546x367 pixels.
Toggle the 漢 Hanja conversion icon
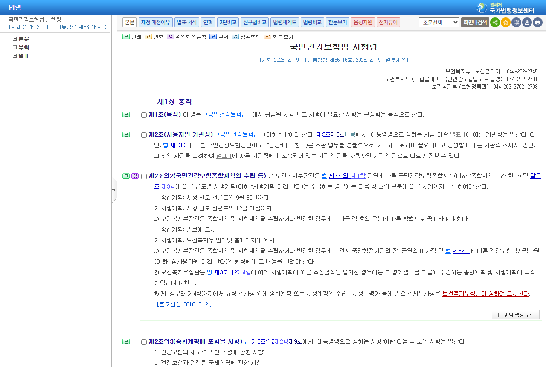(x=516, y=23)
